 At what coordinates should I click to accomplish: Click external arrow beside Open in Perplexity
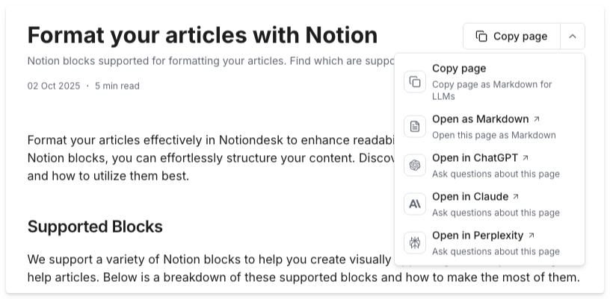532,236
